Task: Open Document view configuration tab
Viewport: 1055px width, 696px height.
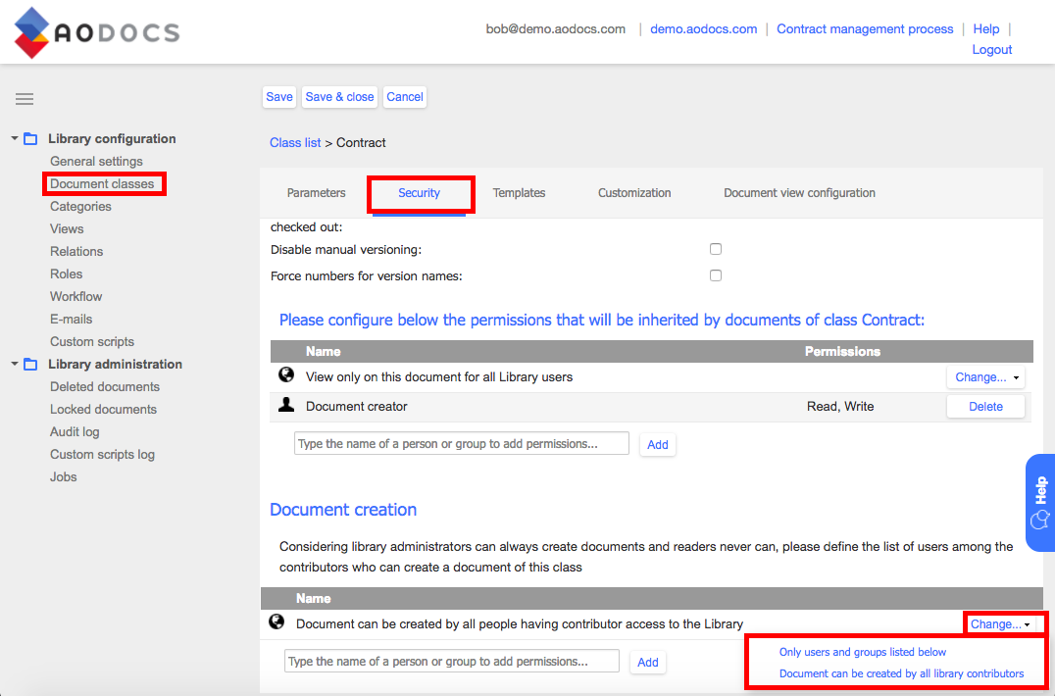Action: point(799,193)
